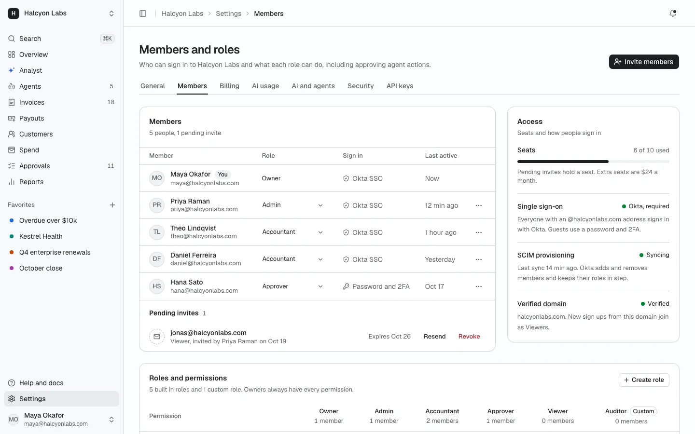Image resolution: width=695 pixels, height=434 pixels.
Task: Click the Invite members button
Action: (644, 62)
